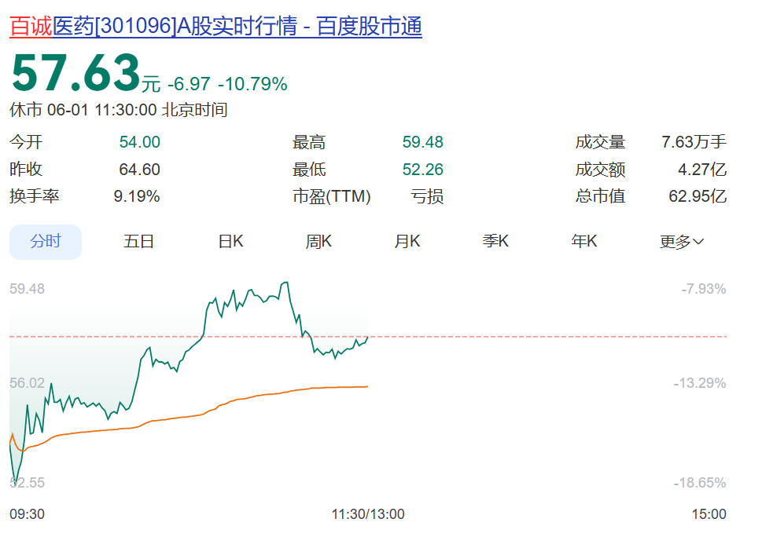This screenshot has height=537, width=762.
Task: Click the 换手率 label
Action: tap(35, 196)
